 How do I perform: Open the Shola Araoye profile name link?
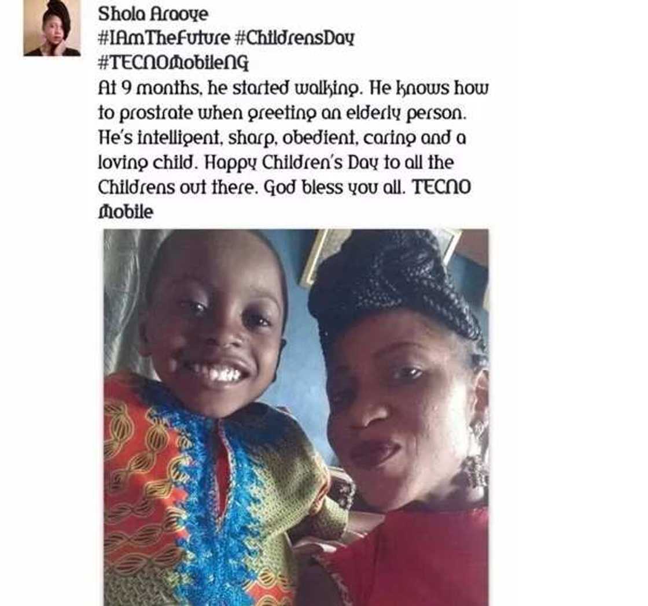[x=153, y=14]
